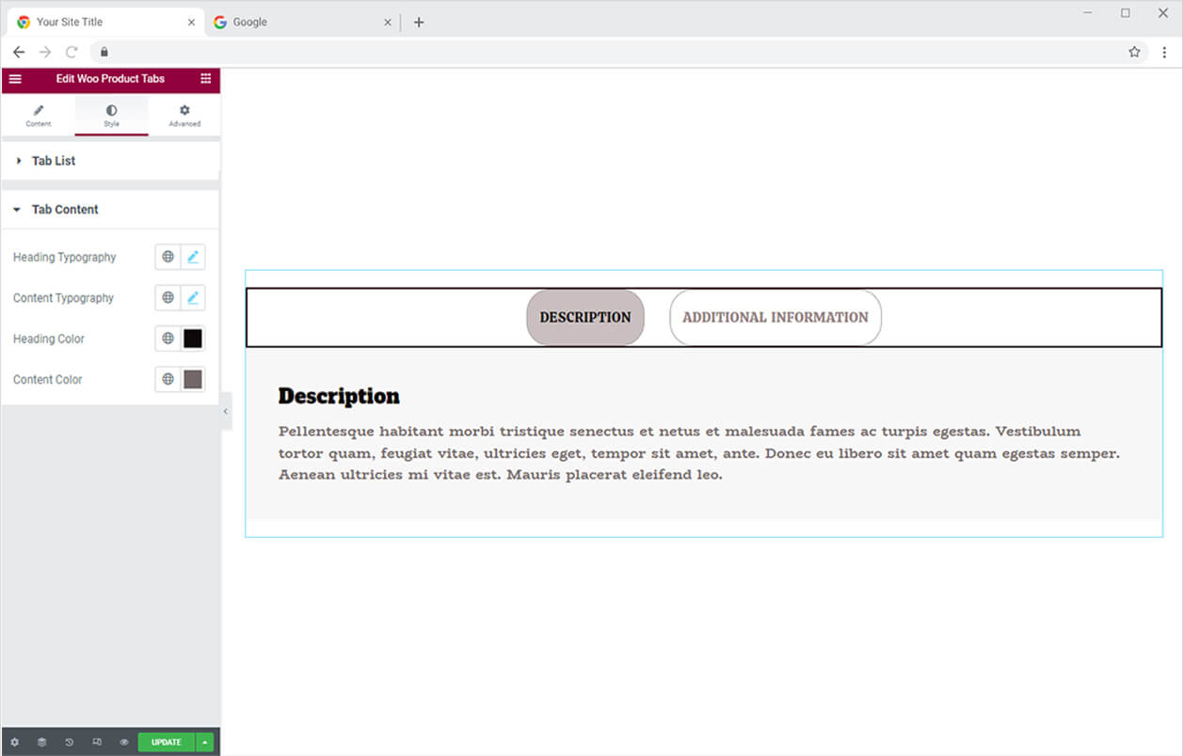Edit Heading Typography with pencil icon
Viewport: 1183px width, 756px height.
coord(193,257)
